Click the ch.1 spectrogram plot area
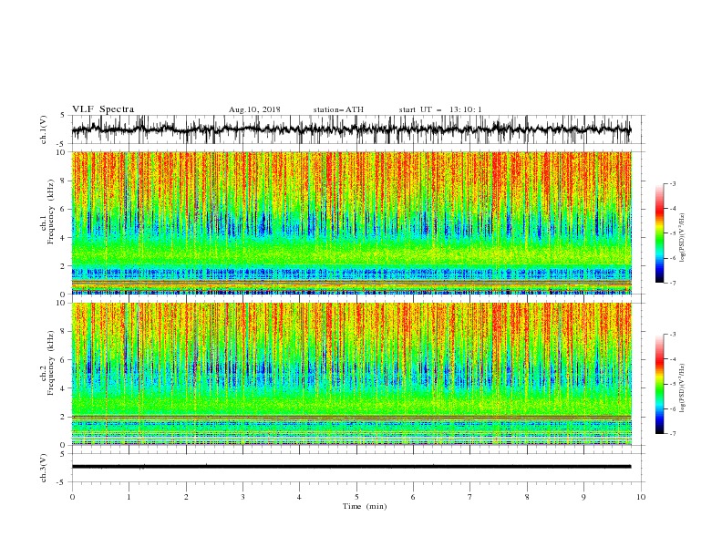This screenshot has height=558, width=722. pyautogui.click(x=352, y=222)
